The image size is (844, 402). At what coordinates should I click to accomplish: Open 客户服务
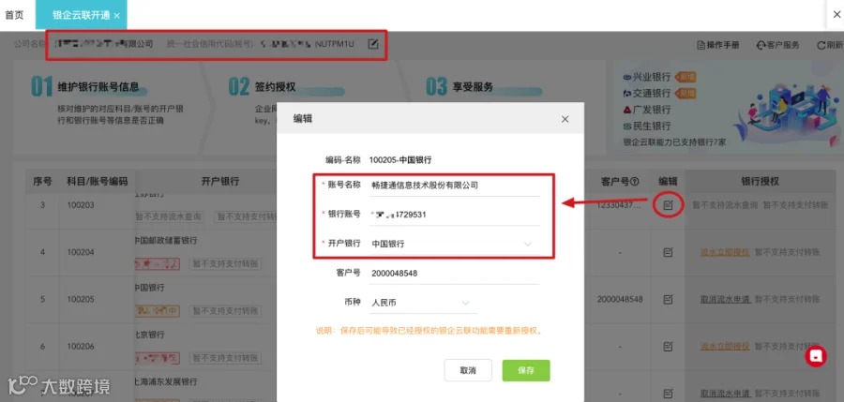click(777, 45)
